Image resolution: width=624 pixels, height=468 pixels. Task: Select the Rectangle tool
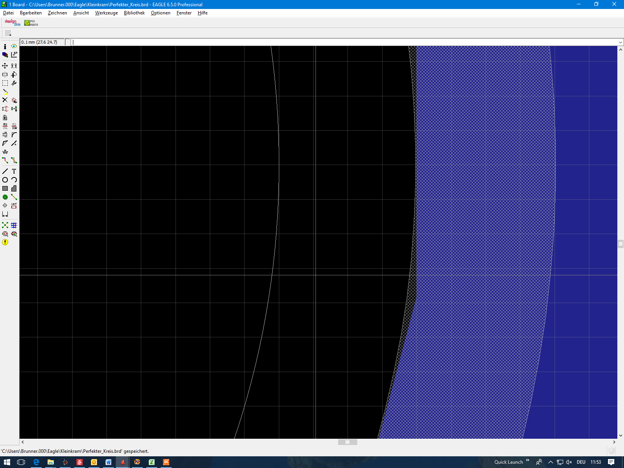(5, 188)
